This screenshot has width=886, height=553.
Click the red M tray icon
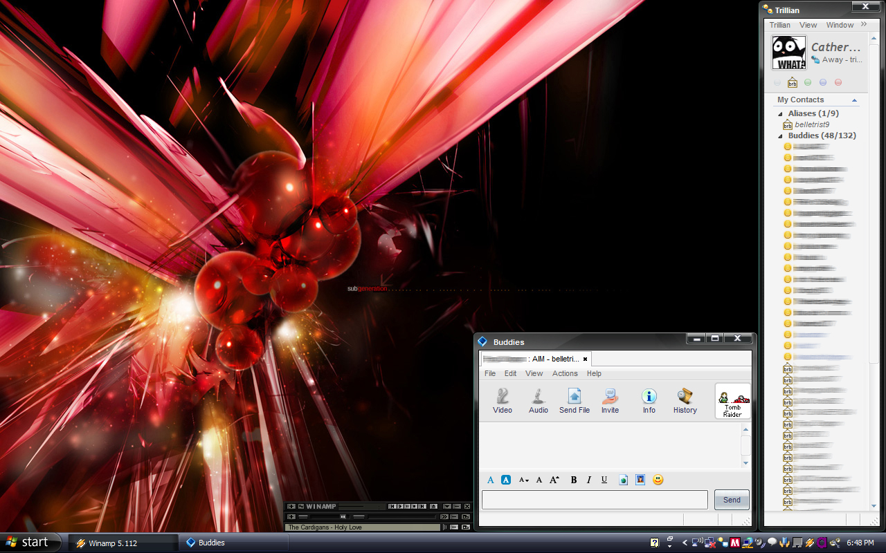click(735, 543)
